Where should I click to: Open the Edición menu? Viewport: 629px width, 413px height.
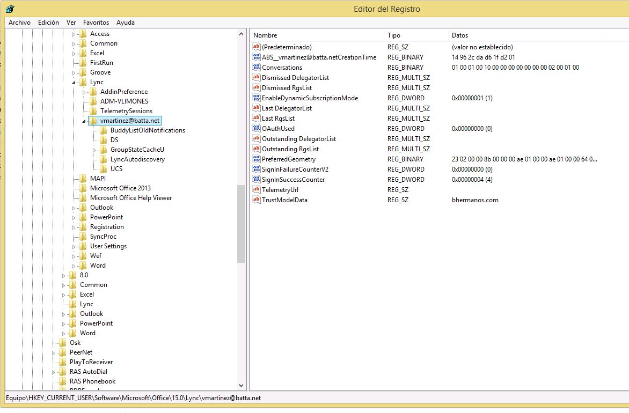tap(48, 23)
